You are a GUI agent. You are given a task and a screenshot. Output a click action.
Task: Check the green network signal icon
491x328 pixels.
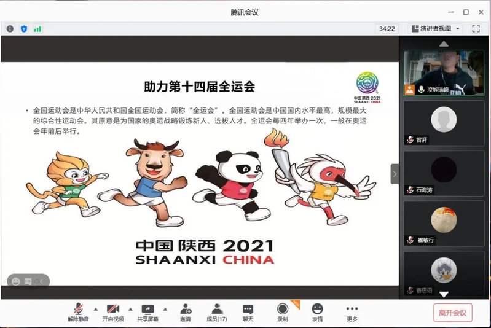pos(37,29)
